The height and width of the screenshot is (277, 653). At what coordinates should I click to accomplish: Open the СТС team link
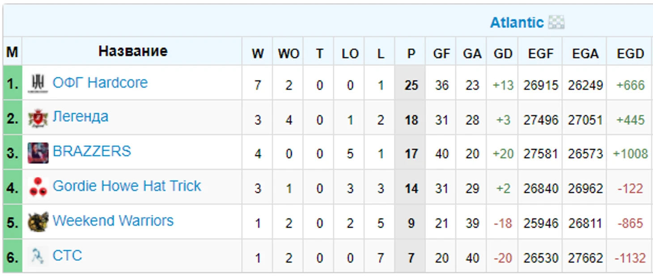pos(68,256)
